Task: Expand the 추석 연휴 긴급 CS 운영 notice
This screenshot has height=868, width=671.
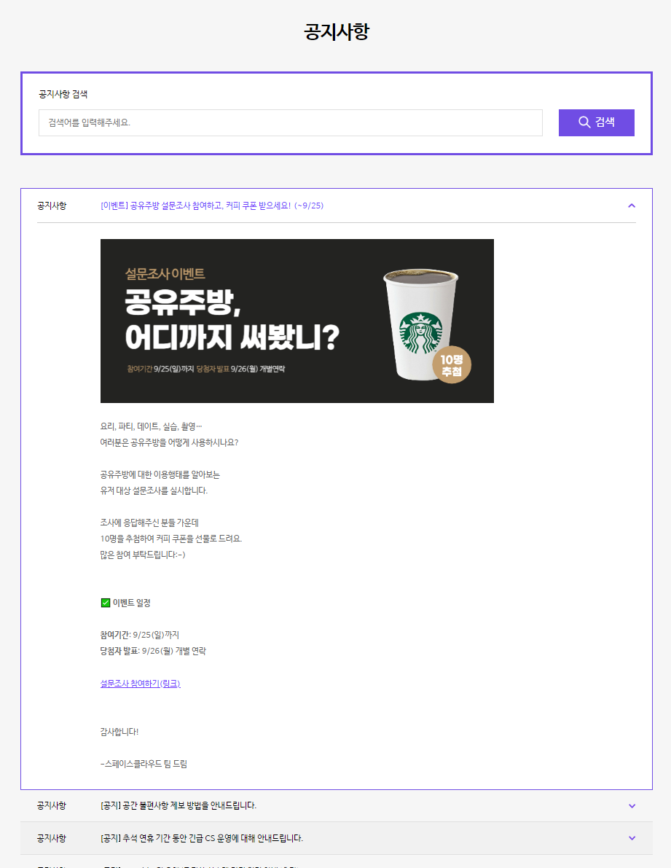Action: 632,838
